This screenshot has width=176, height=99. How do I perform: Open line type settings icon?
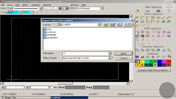coord(148,57)
